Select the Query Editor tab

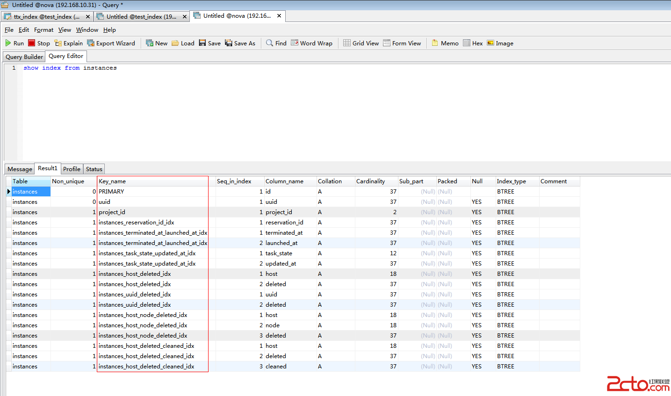tap(66, 56)
